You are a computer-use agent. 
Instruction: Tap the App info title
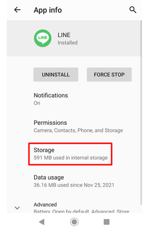click(48, 10)
